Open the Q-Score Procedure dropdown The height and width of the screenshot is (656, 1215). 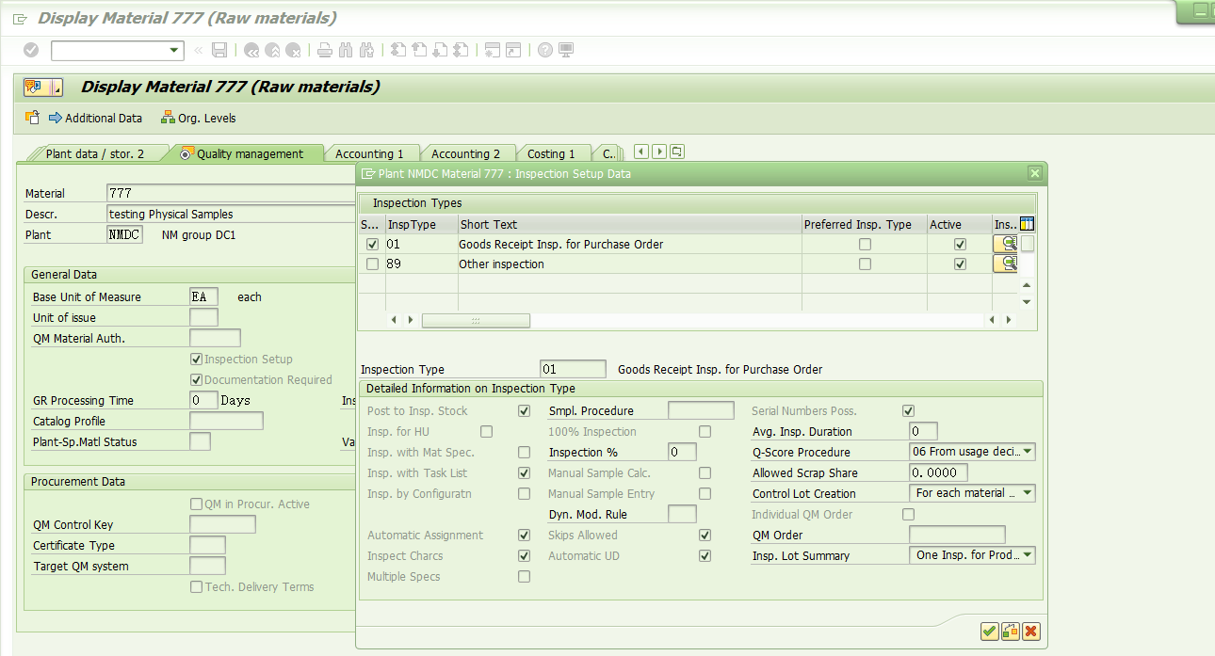coord(1027,452)
